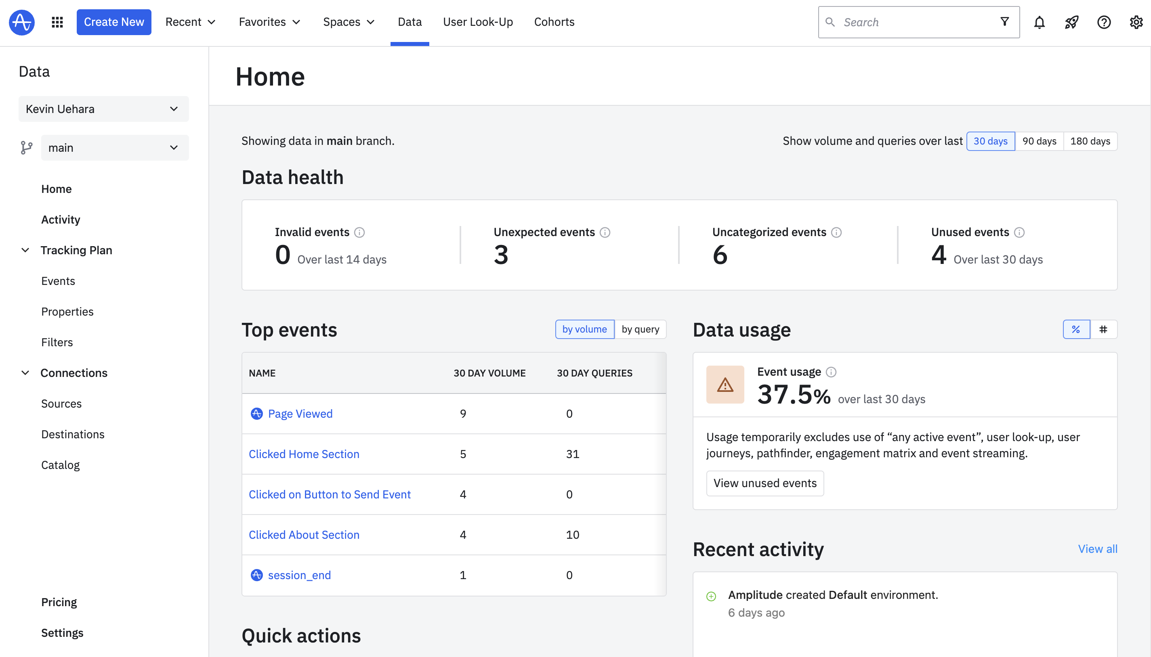Click the notifications bell icon
Image resolution: width=1151 pixels, height=657 pixels.
click(1039, 22)
